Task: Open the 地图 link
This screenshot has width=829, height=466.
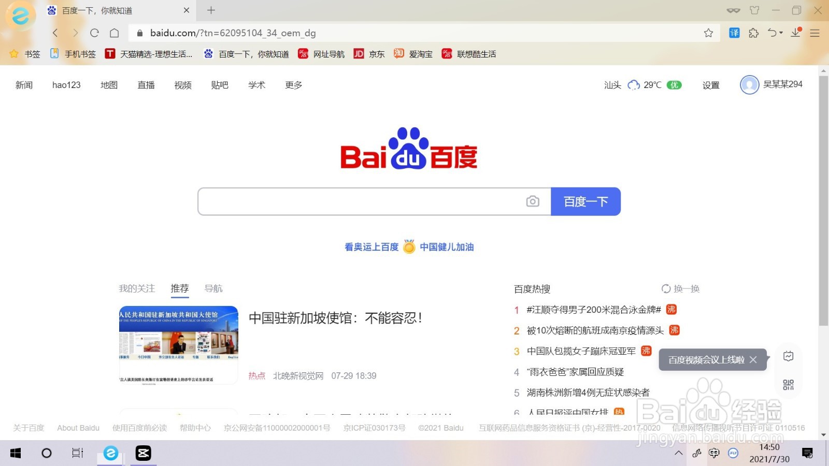Action: (x=109, y=85)
